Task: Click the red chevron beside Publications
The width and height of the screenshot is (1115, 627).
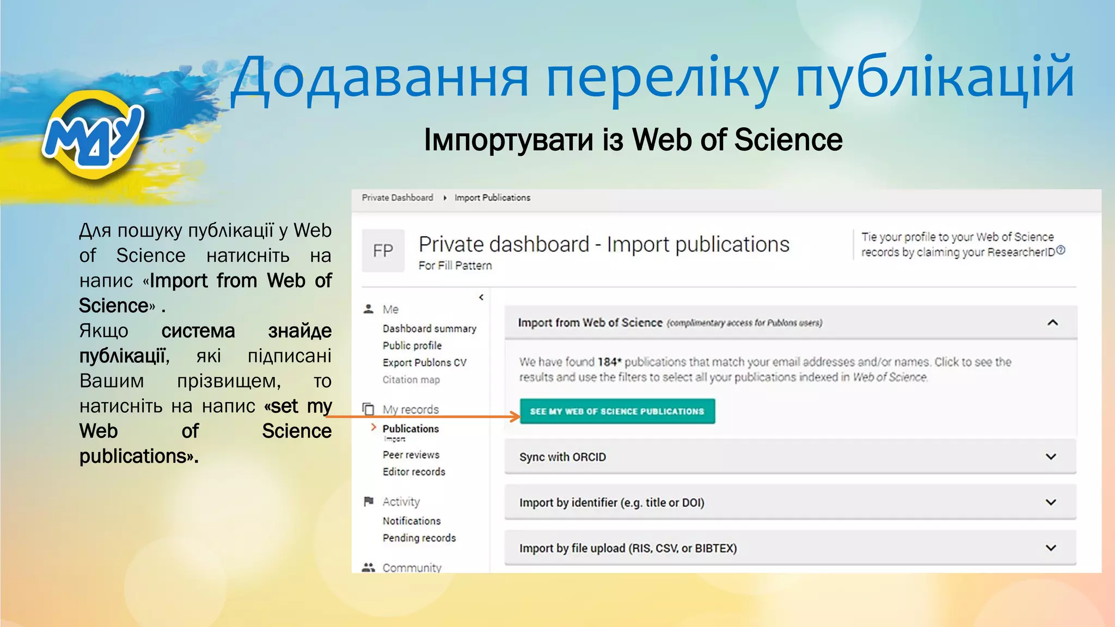Action: (373, 428)
